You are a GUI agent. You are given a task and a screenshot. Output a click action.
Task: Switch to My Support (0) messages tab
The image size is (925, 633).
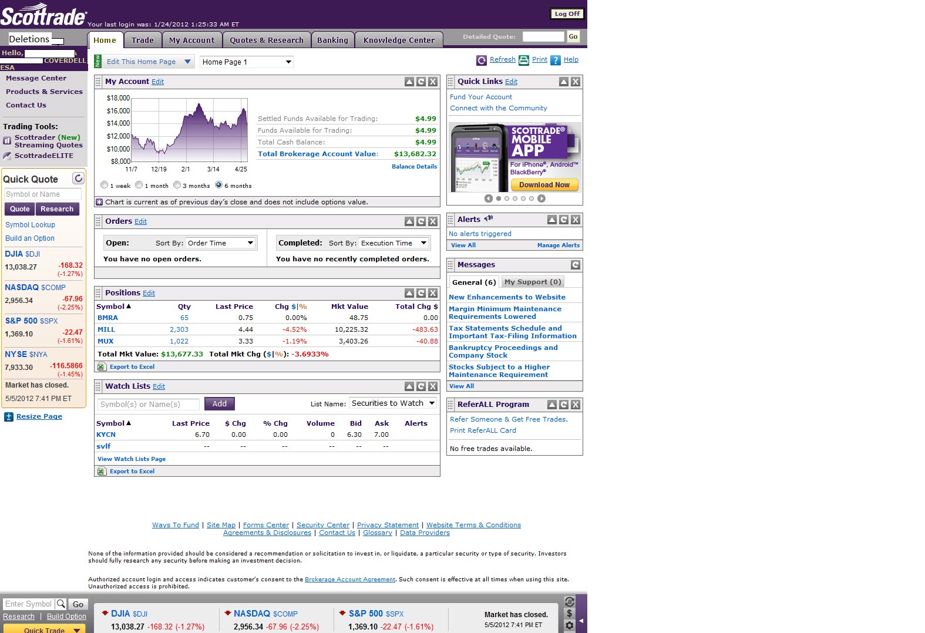click(x=533, y=282)
